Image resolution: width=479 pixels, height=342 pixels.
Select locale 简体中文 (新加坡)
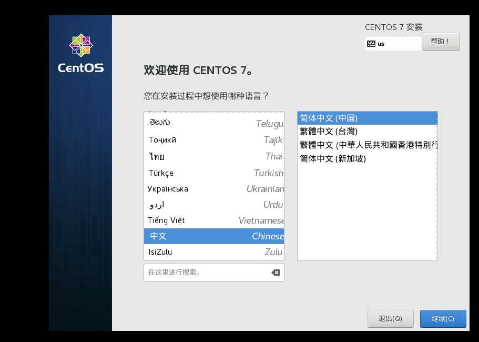click(367, 158)
